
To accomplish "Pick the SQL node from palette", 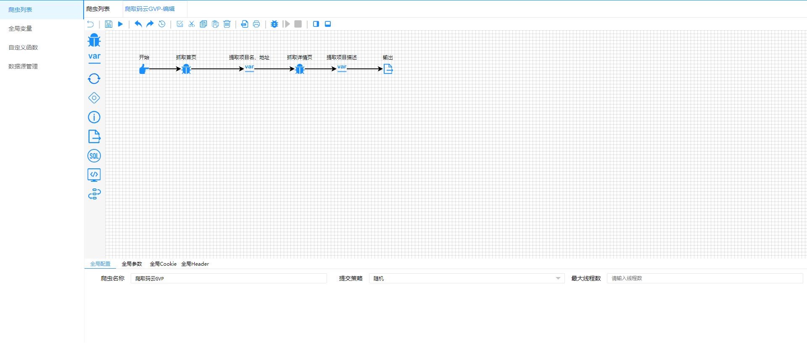I will (x=94, y=156).
